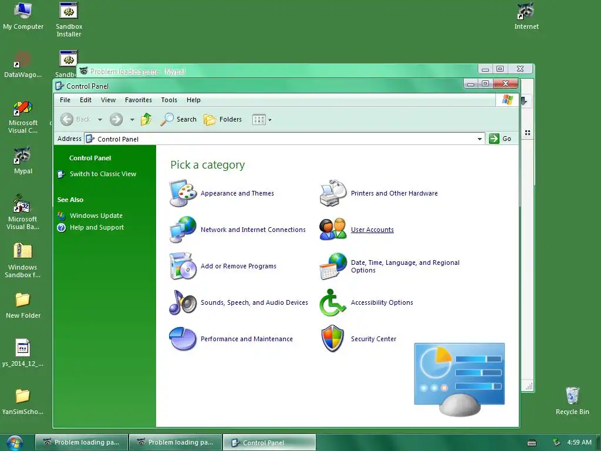The height and width of the screenshot is (451, 601).
Task: Expand the Forward history dropdown arrow
Action: 132,120
